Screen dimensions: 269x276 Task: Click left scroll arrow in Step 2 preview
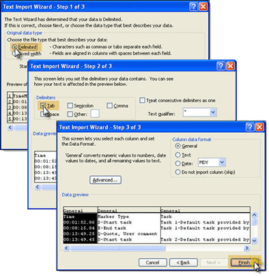pos(38,187)
